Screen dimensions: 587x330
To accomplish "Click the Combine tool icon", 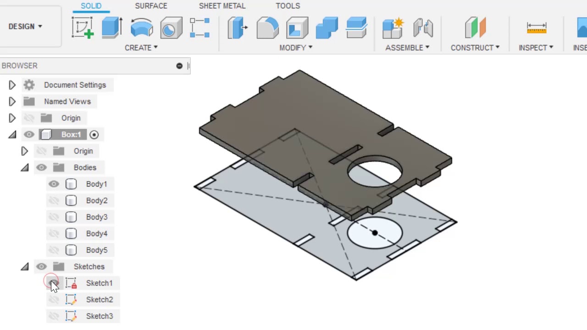I will pyautogui.click(x=327, y=27).
